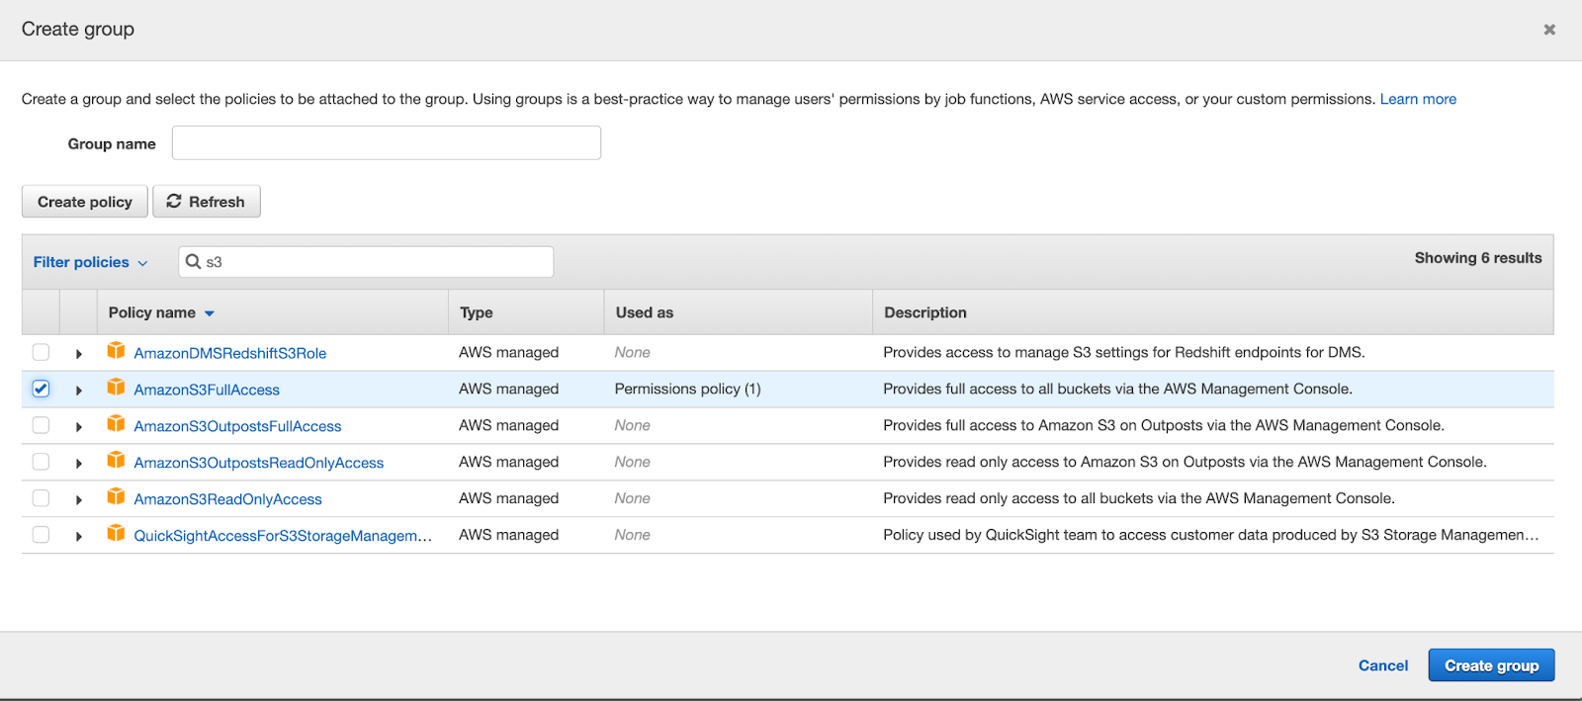Expand the QuickSightAccessForS3StorageManagement row details
The image size is (1582, 701).
point(79,537)
